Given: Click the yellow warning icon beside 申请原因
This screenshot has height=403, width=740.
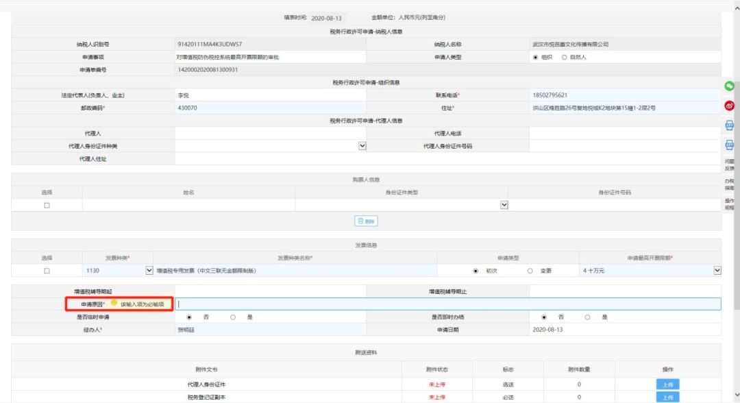Looking at the screenshot, I should pos(114,303).
